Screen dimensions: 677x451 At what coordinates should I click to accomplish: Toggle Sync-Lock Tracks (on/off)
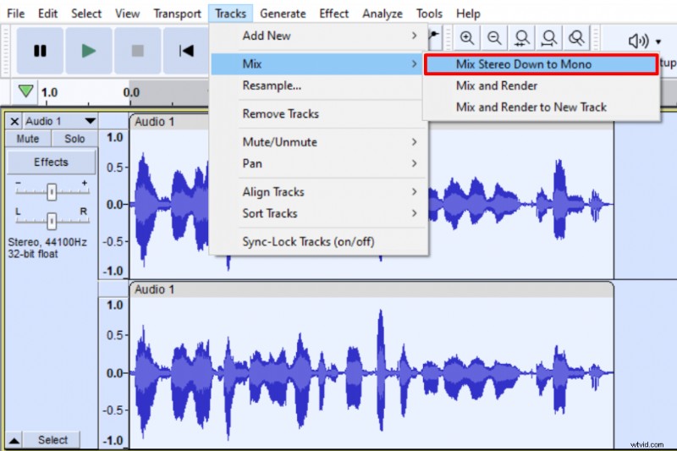pyautogui.click(x=318, y=242)
